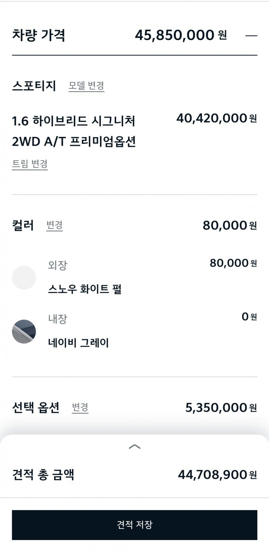This screenshot has height=552, width=269.
Task: Tap the 5,350,000원 options price
Action: pos(221,408)
